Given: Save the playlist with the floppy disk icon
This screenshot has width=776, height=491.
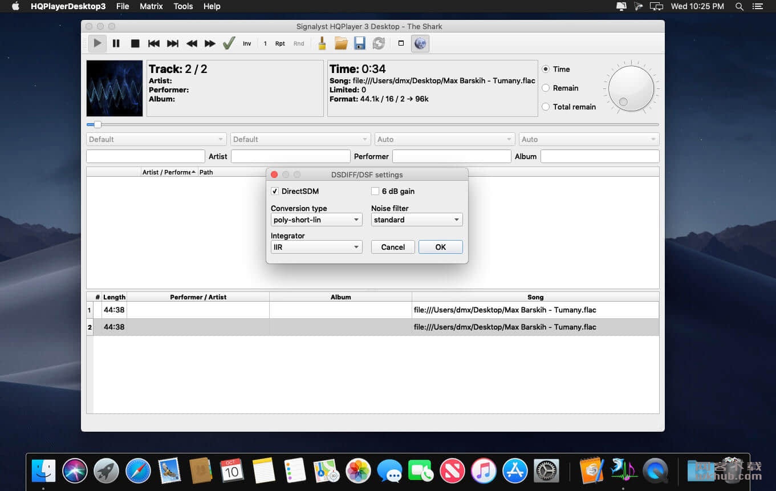Looking at the screenshot, I should (x=360, y=43).
